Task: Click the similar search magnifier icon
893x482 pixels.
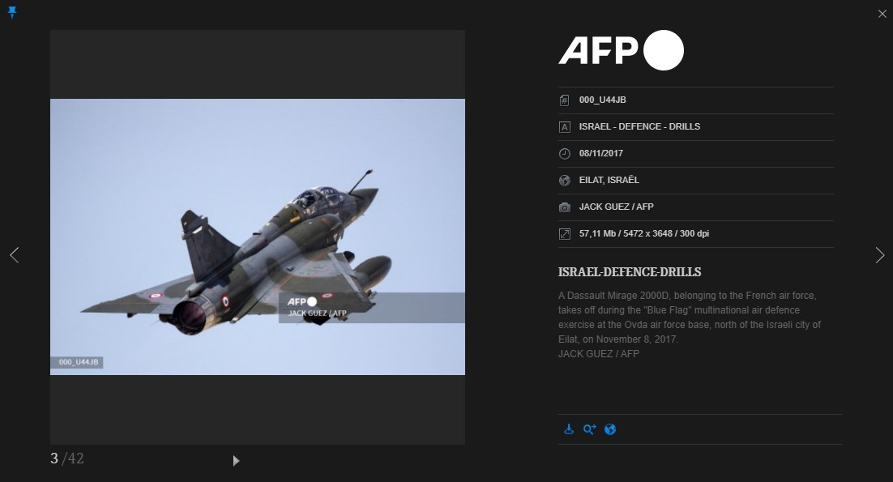Action: pyautogui.click(x=589, y=429)
